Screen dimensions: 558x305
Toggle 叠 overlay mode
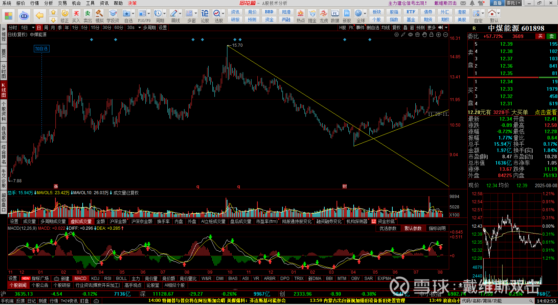[x=405, y=28]
